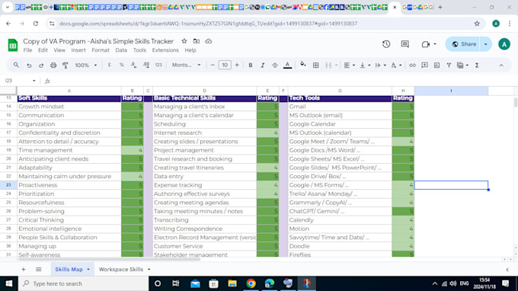Screen dimensions: 518x291
Task: Open the Windows Start menu
Action: point(9,283)
